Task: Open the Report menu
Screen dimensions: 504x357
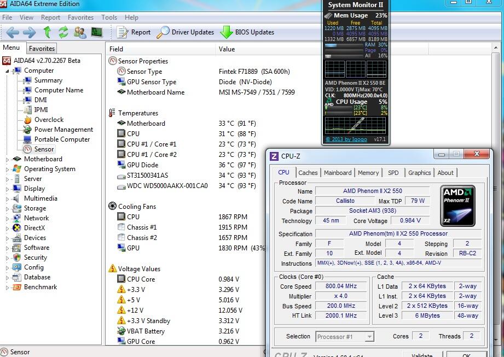Action: tap(50, 17)
